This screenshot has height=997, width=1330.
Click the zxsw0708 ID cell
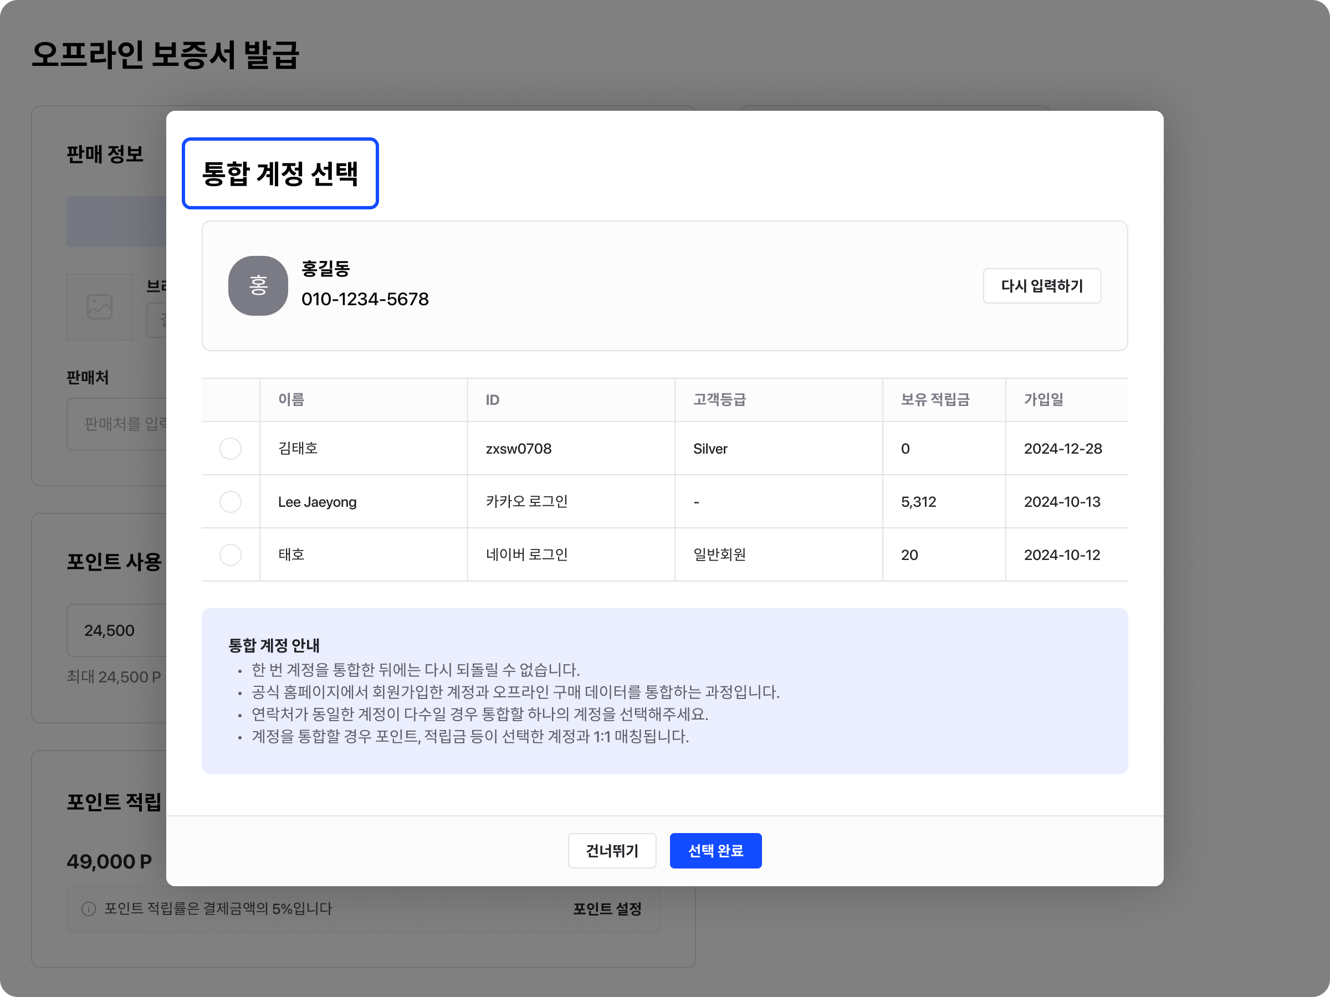pos(518,449)
